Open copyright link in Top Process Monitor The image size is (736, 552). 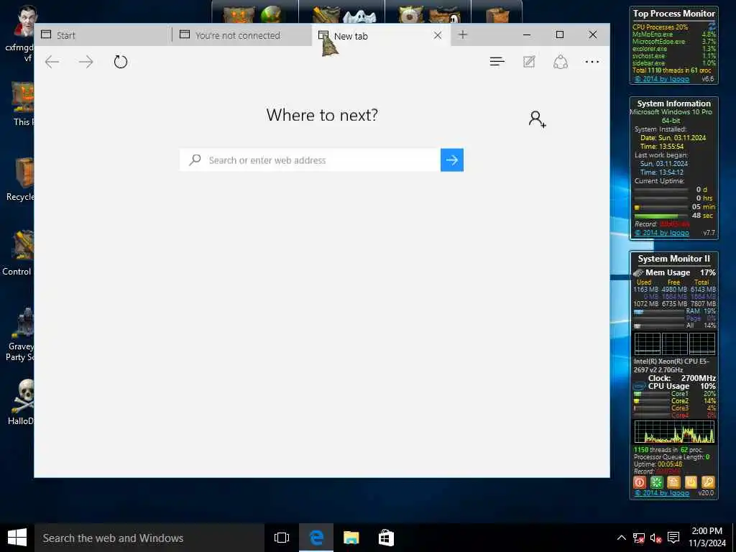pyautogui.click(x=662, y=79)
